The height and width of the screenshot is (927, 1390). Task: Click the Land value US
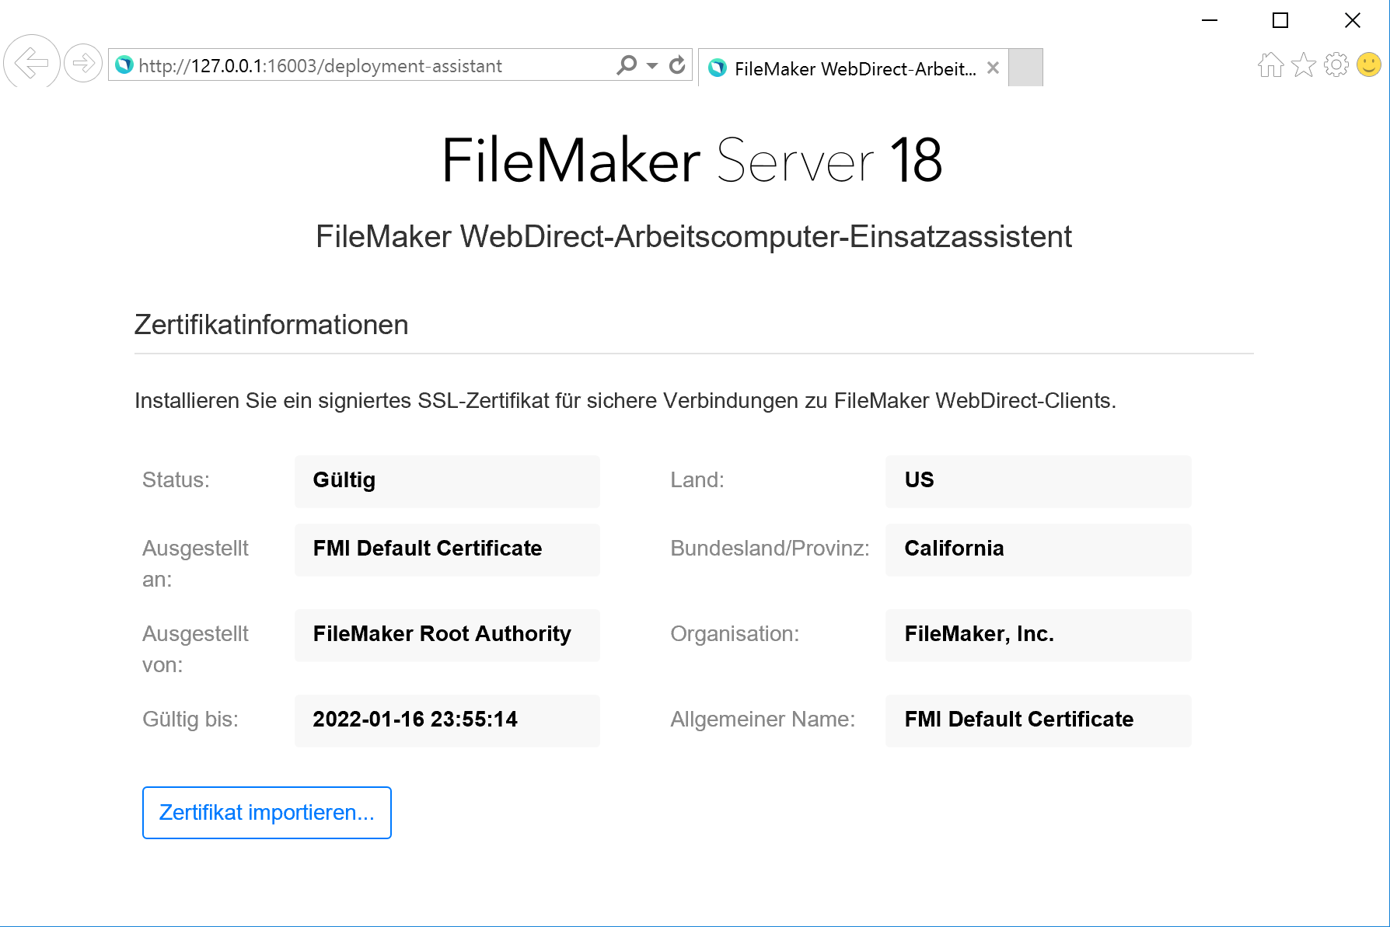[1039, 481]
